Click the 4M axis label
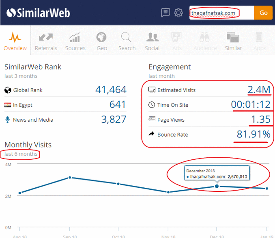Viewport: 275px width, 238px height. click(x=8, y=165)
